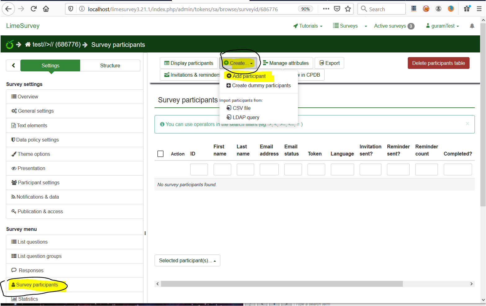The width and height of the screenshot is (486, 306).
Task: Collapse sidebar with left chevron button
Action: point(13,65)
